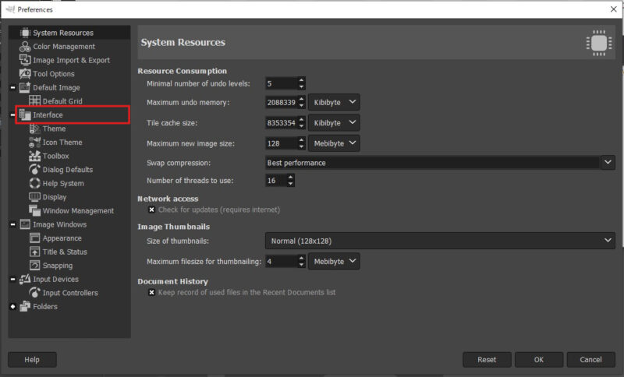Image resolution: width=624 pixels, height=377 pixels.
Task: Collapse the Default Image tree node
Action: [12, 87]
